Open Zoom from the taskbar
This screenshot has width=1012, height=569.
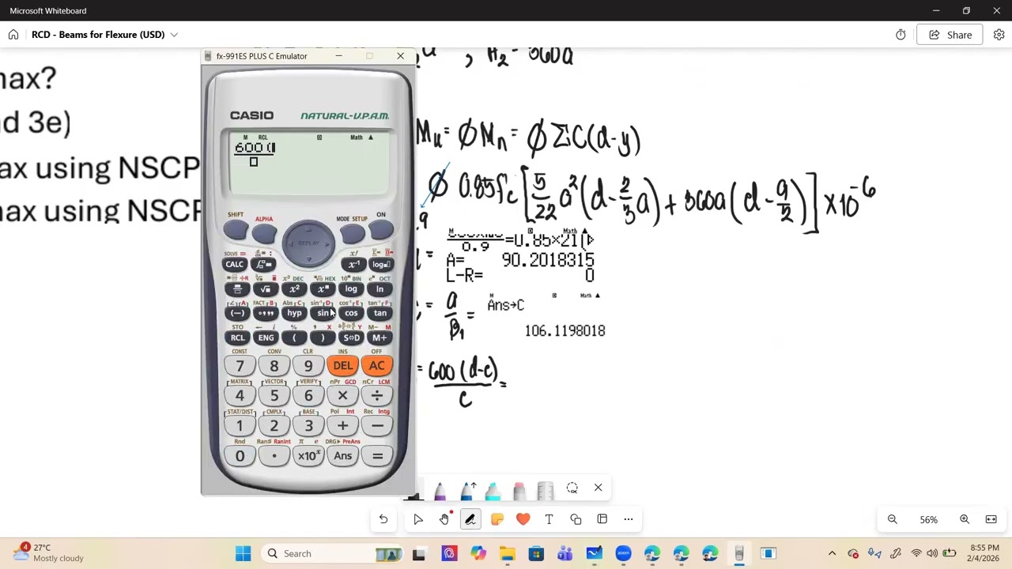pyautogui.click(x=623, y=553)
